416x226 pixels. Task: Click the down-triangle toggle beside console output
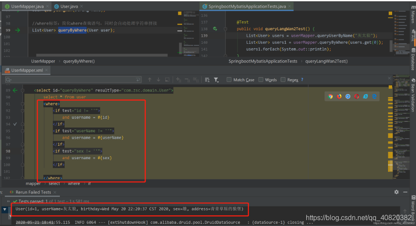pyautogui.click(x=4, y=209)
